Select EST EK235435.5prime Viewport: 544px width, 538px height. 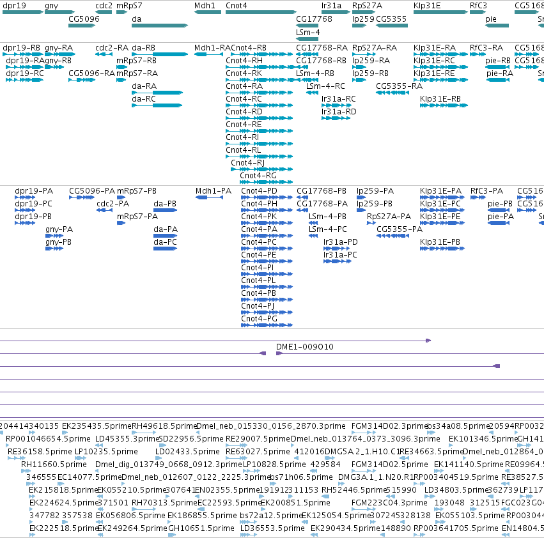(x=65, y=433)
